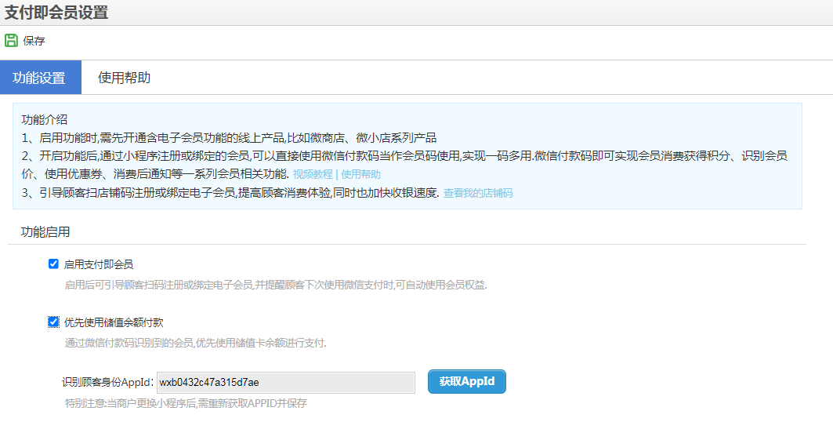Click the 启用支付即会员 label text
Screen dimensions: 833x440
click(99, 264)
